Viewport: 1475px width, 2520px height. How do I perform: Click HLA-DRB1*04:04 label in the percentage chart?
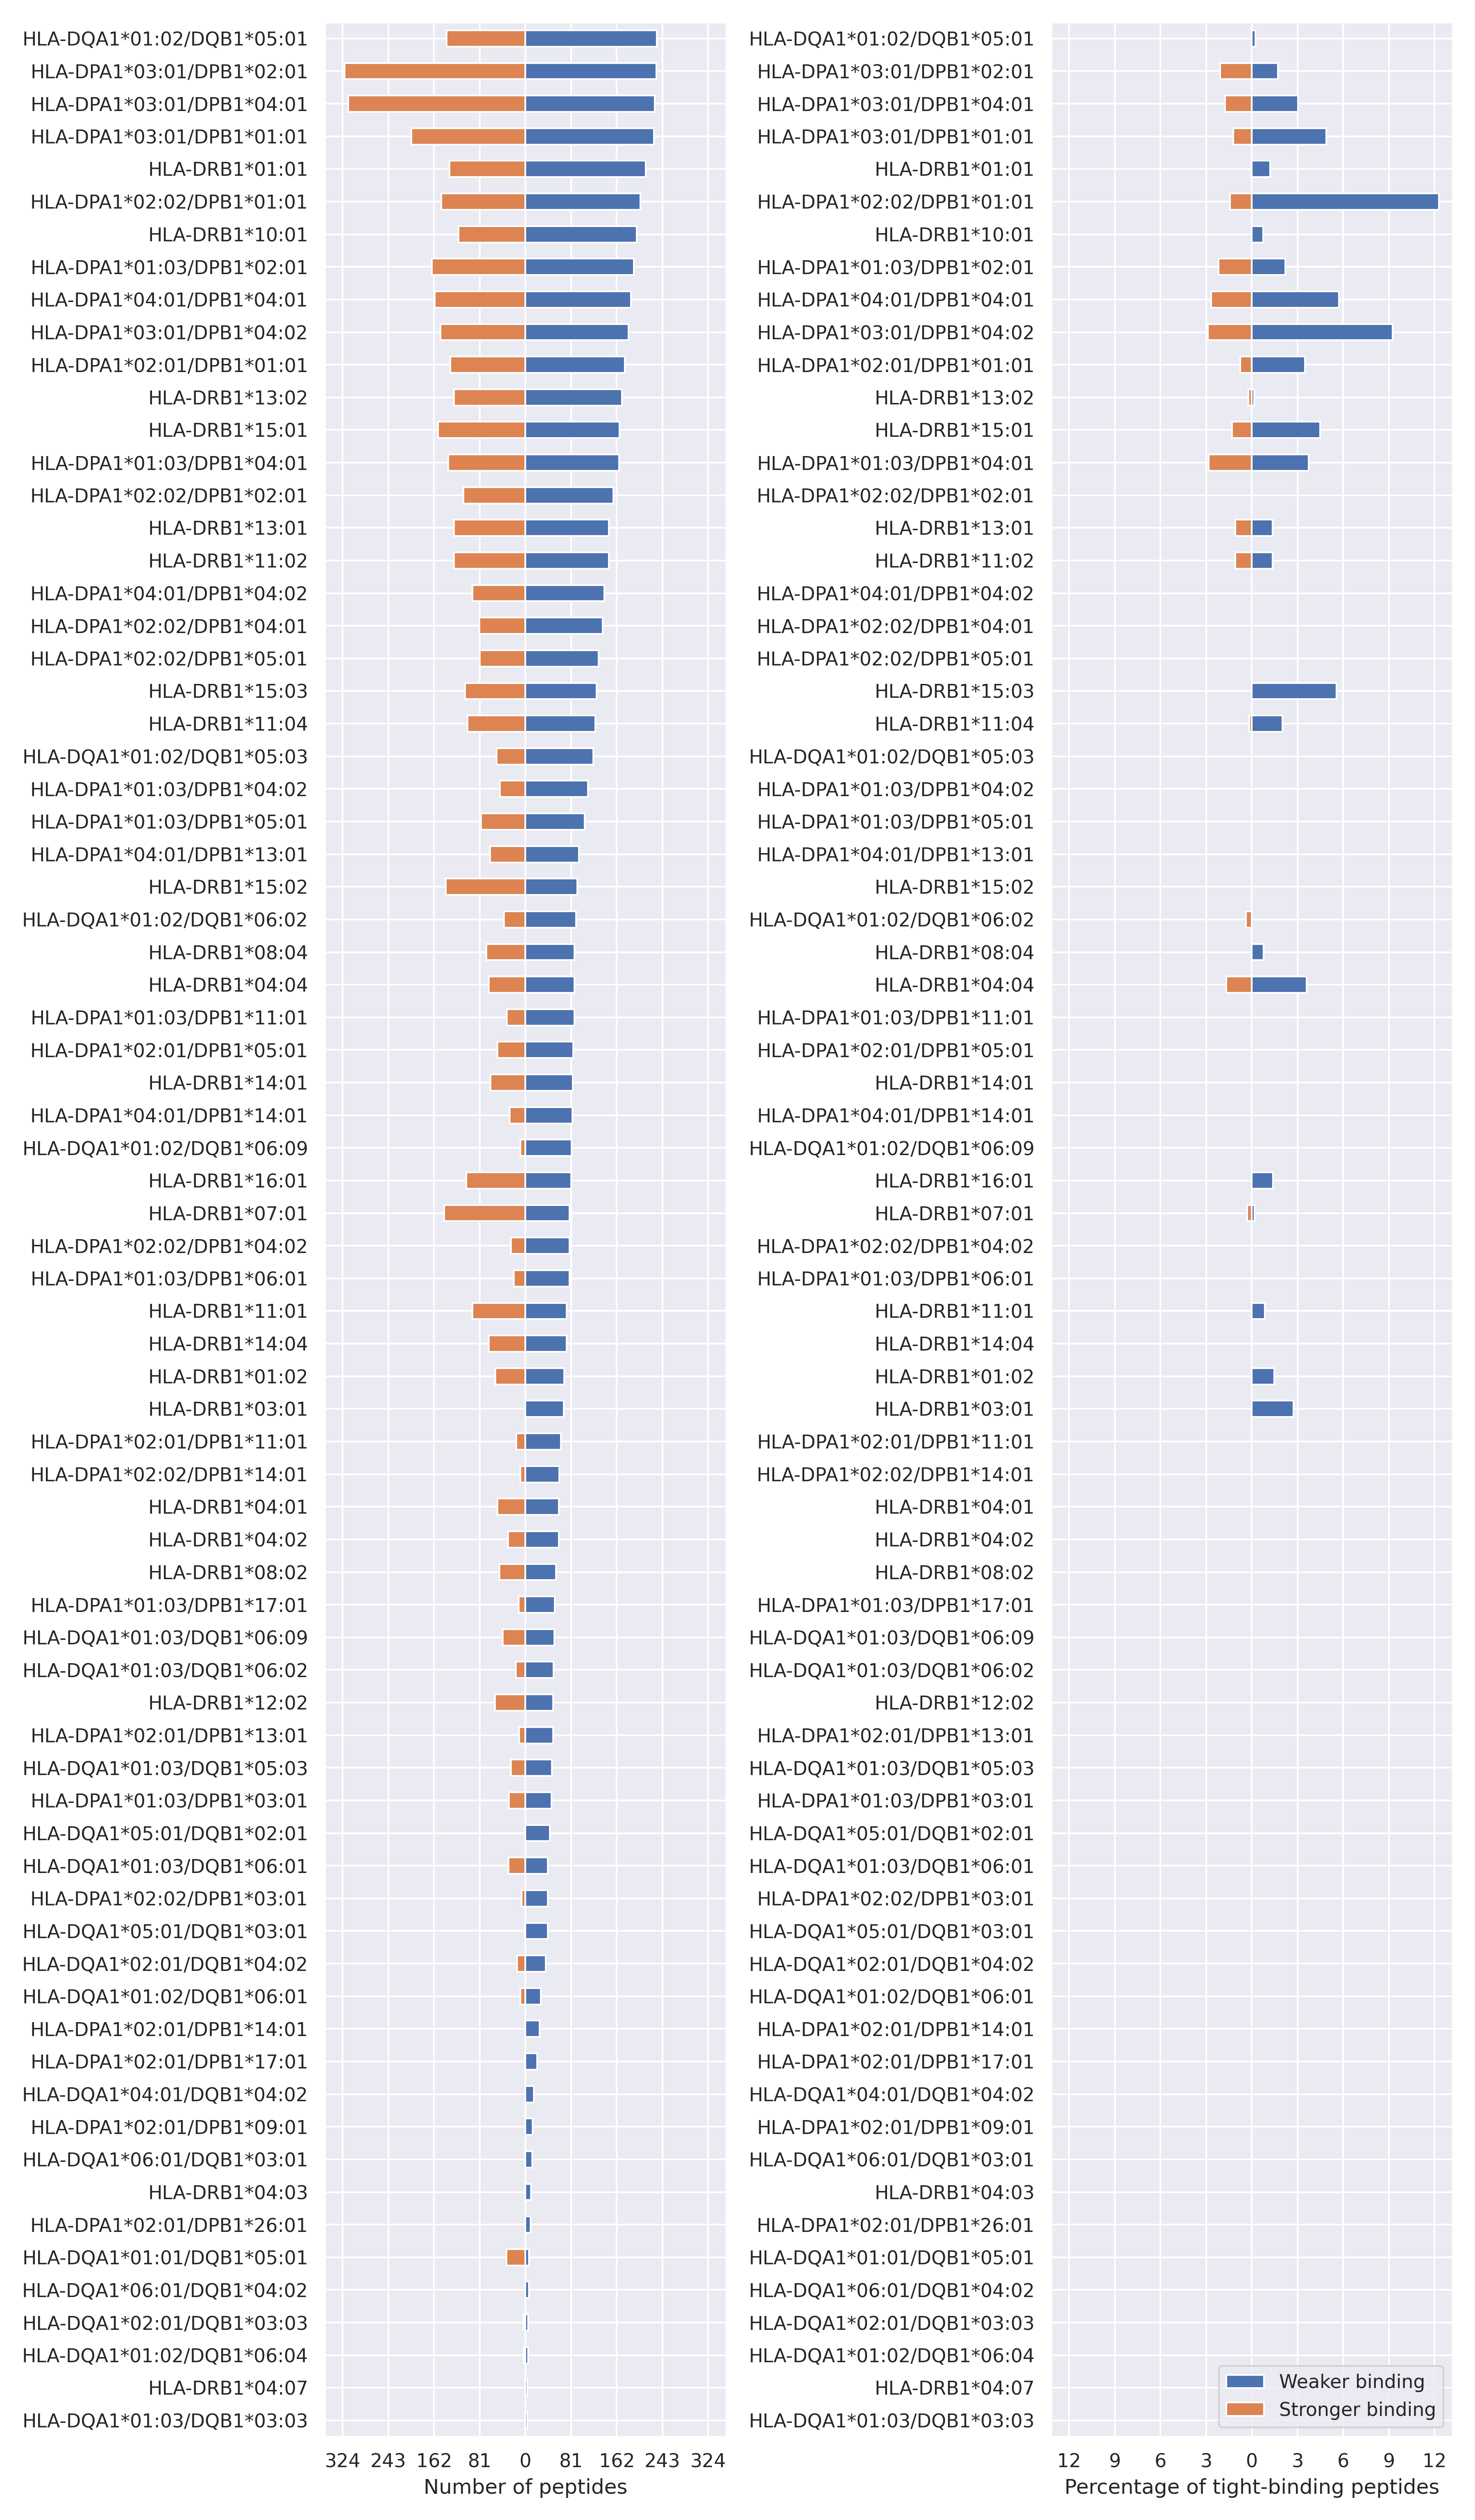954,985
